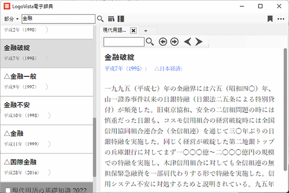Select the 金融不安 entry
Screen dimensions: 289x193
click(x=47, y=110)
